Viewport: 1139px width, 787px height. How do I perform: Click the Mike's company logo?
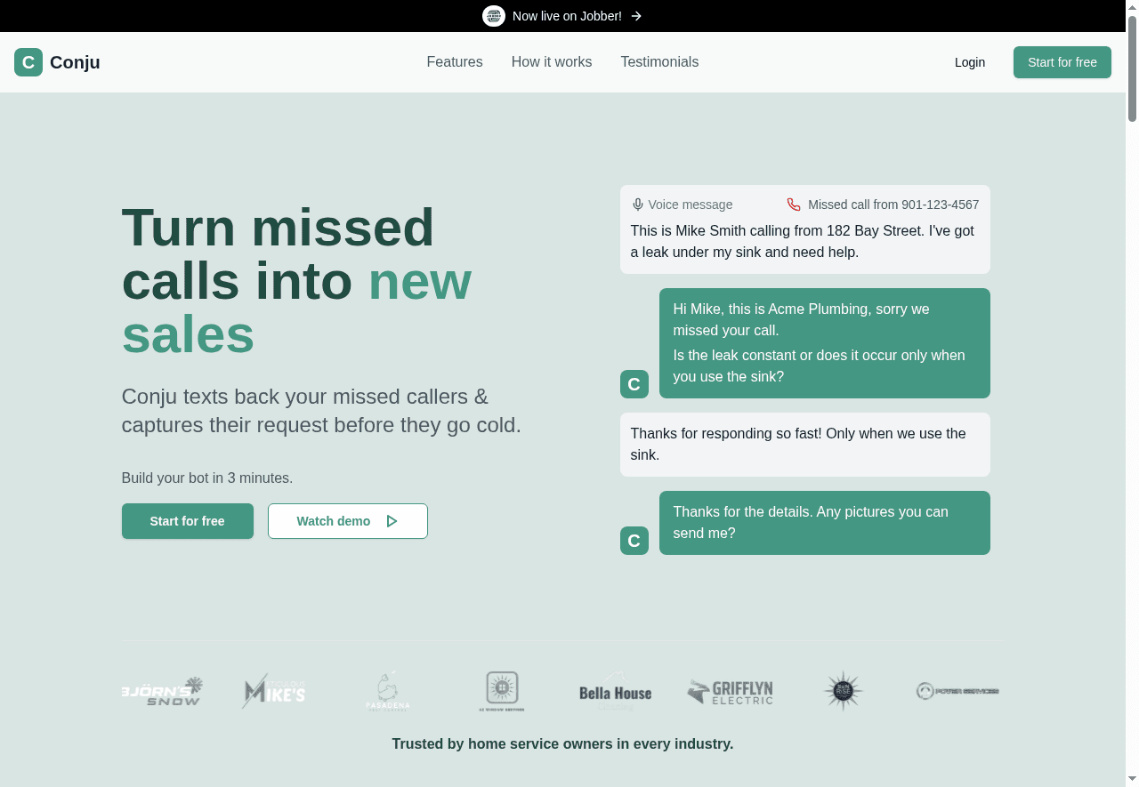(274, 691)
